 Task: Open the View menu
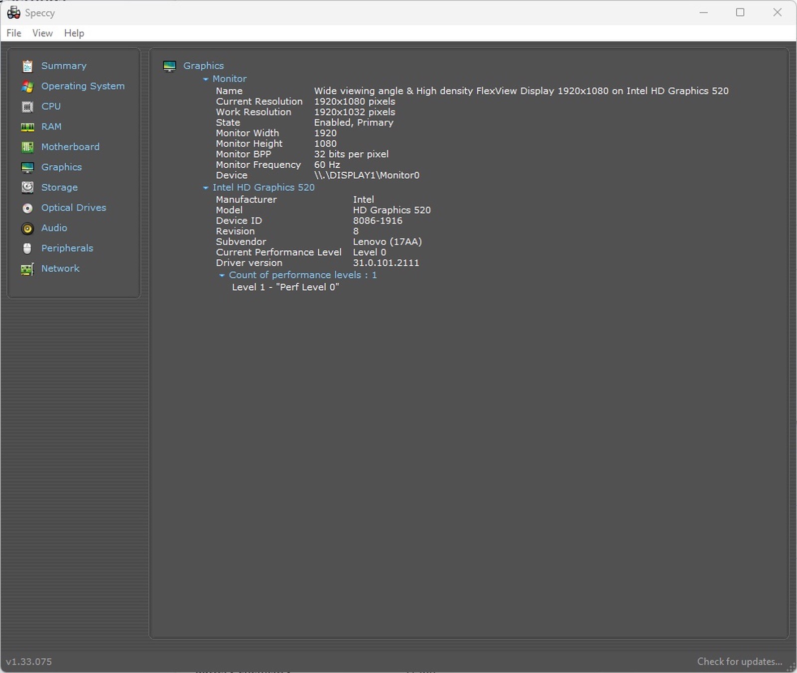tap(42, 33)
